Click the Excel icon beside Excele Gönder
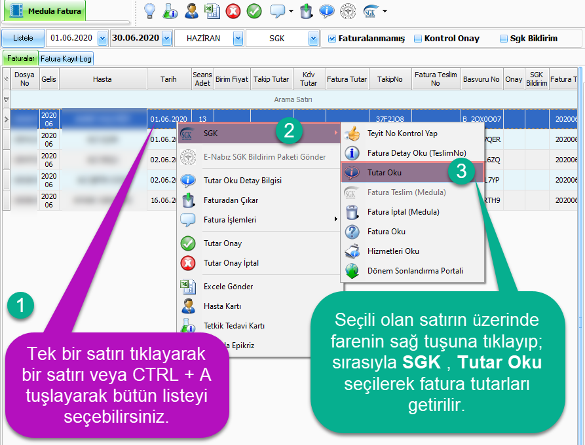585x445 pixels. pos(188,286)
